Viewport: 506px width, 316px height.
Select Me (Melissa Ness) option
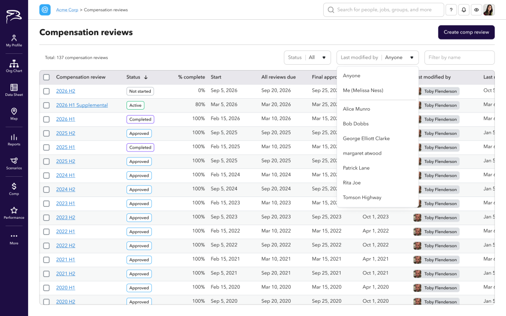[363, 90]
